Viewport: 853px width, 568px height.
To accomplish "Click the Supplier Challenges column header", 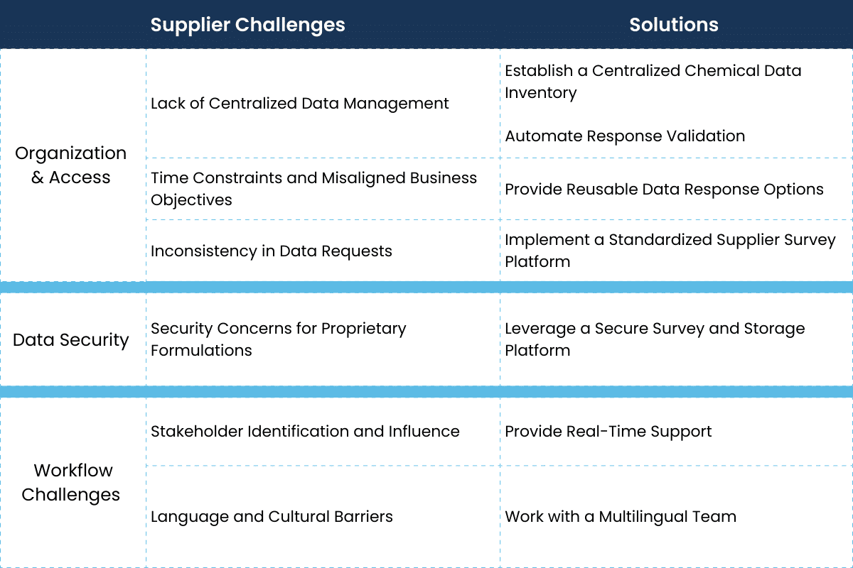I will click(247, 25).
